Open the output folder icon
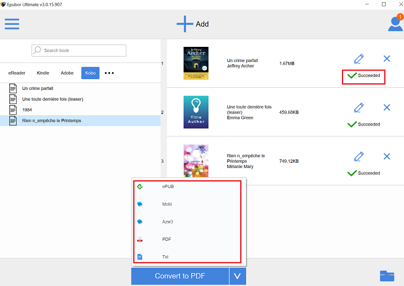 [387, 276]
